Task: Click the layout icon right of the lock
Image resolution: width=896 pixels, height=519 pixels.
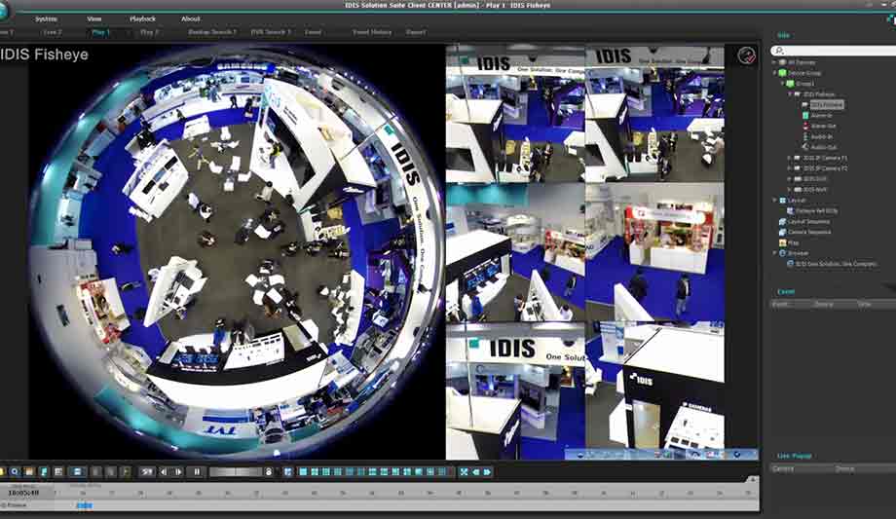Action: [287, 471]
